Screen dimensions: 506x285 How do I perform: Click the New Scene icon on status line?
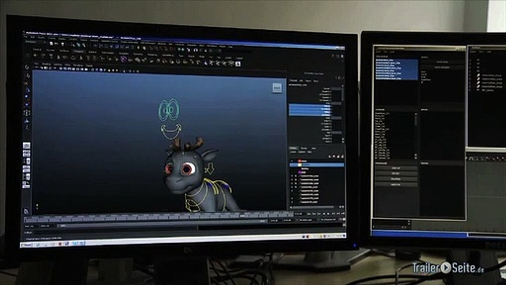pyautogui.click(x=51, y=44)
